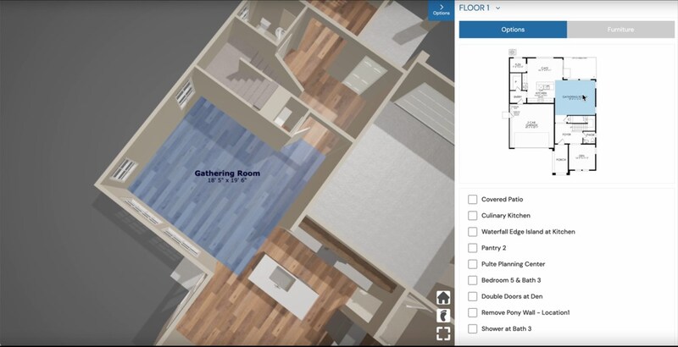
Task: Toggle Waterfall Edge Island at Kitchen
Action: (473, 232)
